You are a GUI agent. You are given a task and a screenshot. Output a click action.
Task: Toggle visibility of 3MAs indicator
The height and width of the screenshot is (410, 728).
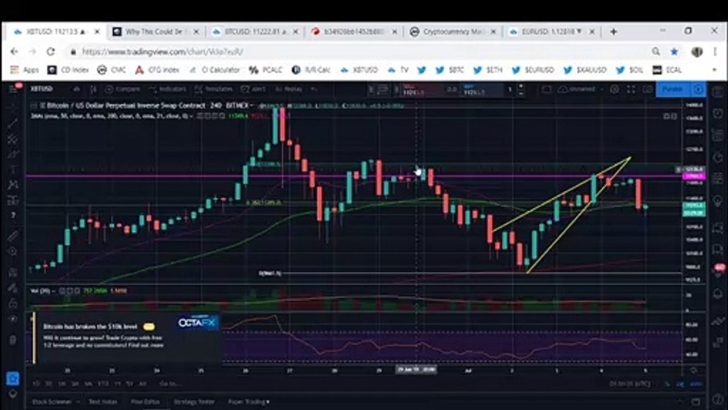(200, 116)
